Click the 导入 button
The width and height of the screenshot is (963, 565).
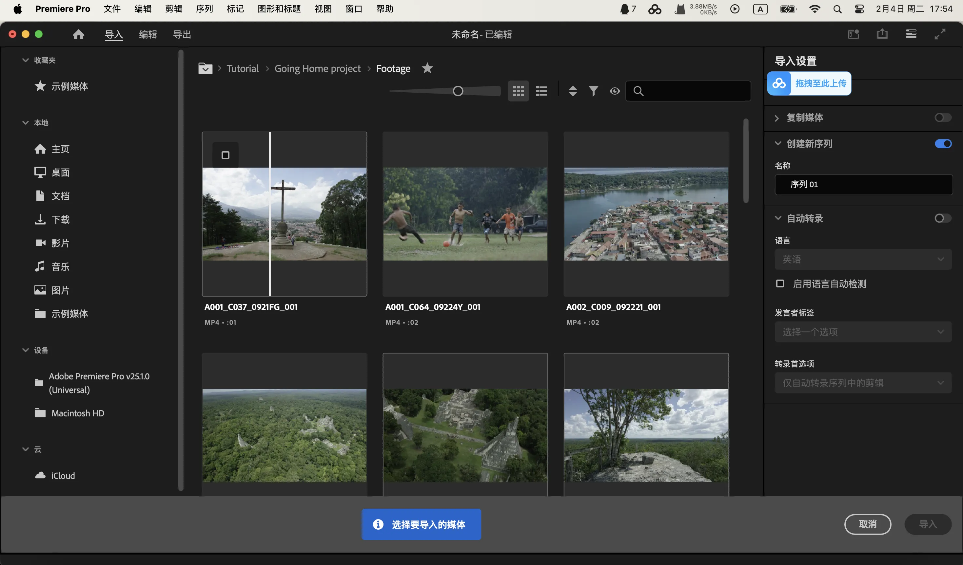click(928, 524)
